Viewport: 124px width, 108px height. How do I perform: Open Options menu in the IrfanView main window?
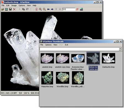pyautogui.click(x=22, y=5)
